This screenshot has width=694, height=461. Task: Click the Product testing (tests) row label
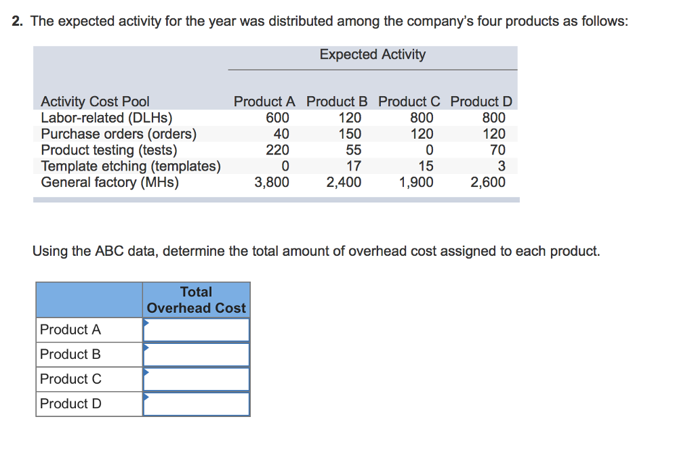click(x=109, y=150)
